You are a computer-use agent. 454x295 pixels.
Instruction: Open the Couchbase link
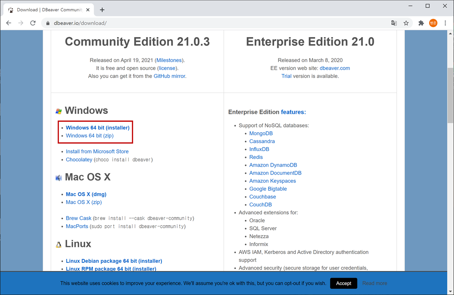pyautogui.click(x=263, y=196)
